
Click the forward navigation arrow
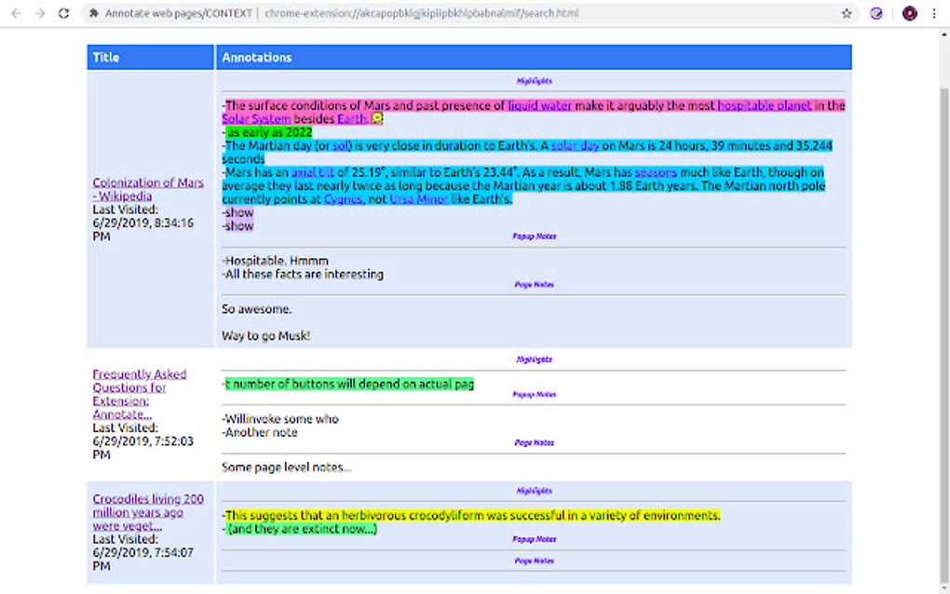click(x=39, y=13)
